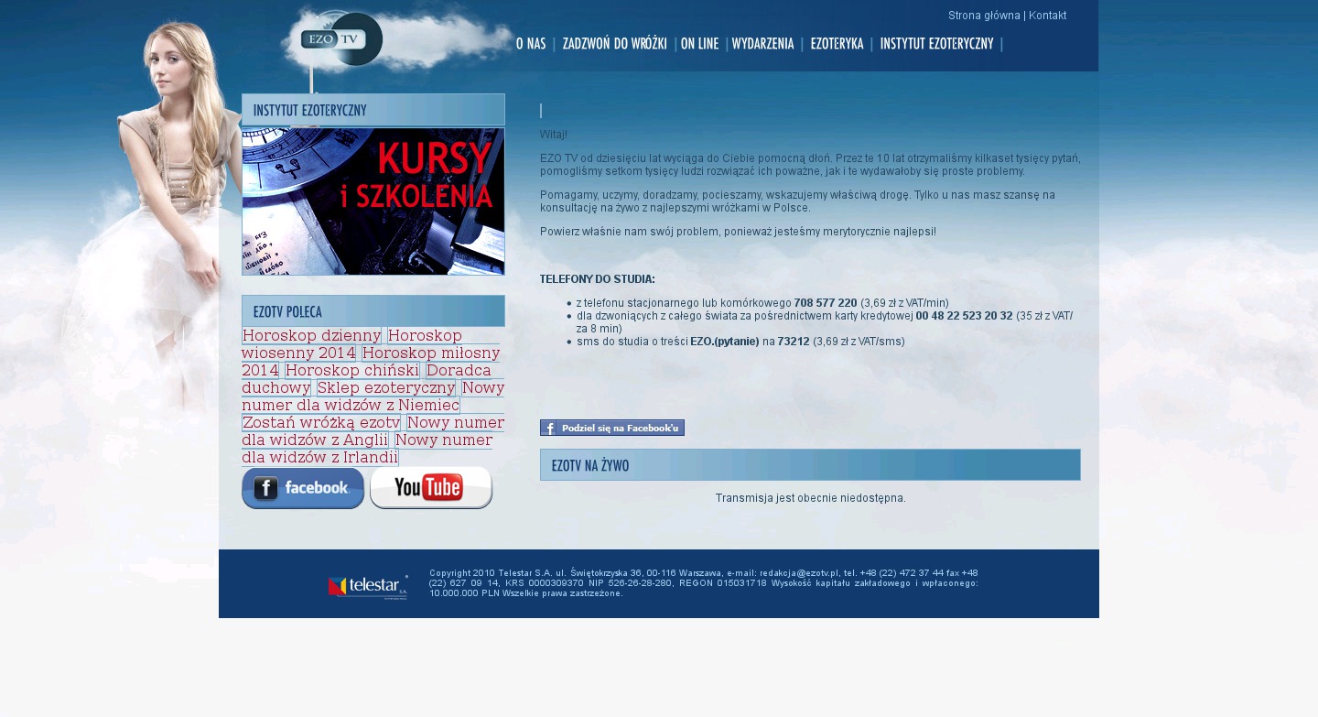The width and height of the screenshot is (1318, 717).
Task: Select ZADZWOŃ DO WRÓŻKI in navigation
Action: pos(614,44)
